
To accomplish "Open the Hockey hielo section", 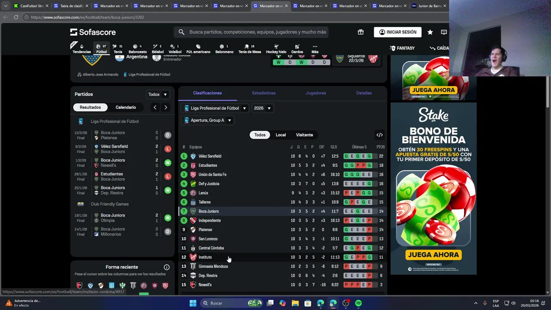I will point(276,49).
